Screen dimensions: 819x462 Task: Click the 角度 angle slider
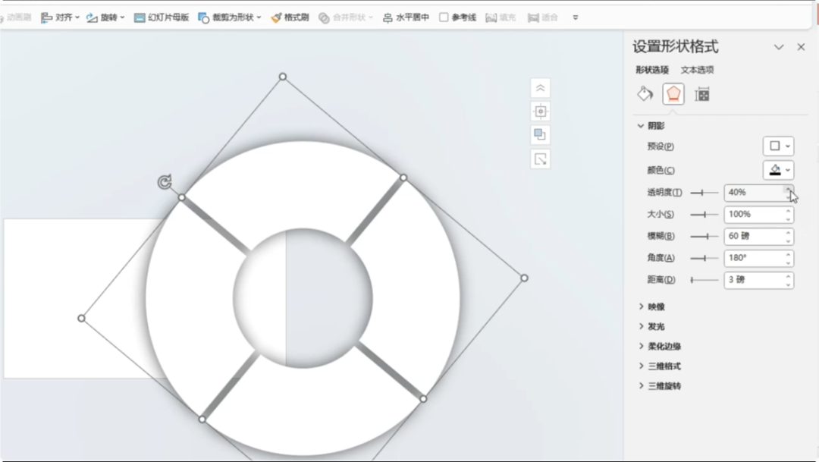click(x=704, y=258)
